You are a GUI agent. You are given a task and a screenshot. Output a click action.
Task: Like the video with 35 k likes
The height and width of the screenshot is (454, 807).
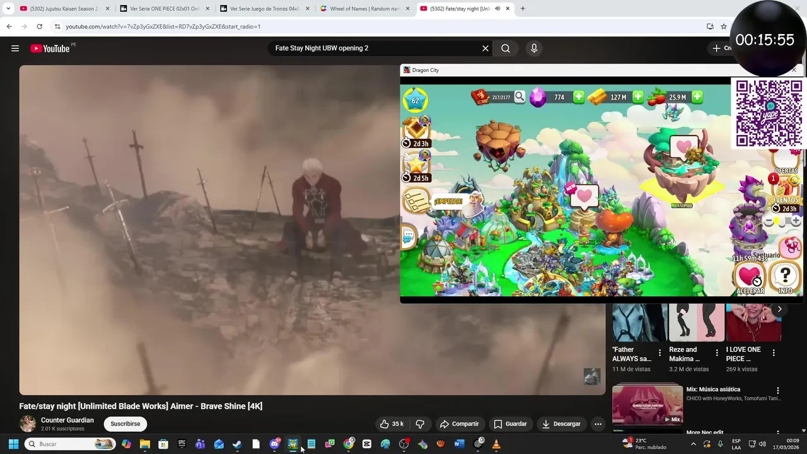[392, 424]
